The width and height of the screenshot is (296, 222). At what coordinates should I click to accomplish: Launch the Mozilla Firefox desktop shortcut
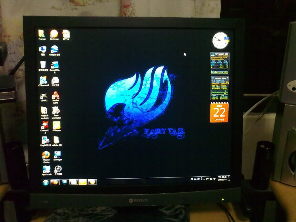[46, 157]
